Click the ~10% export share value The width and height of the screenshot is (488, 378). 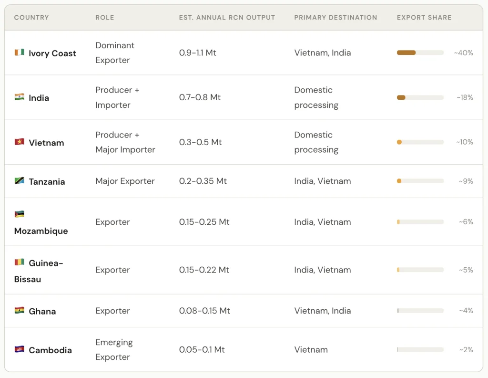[x=465, y=142]
